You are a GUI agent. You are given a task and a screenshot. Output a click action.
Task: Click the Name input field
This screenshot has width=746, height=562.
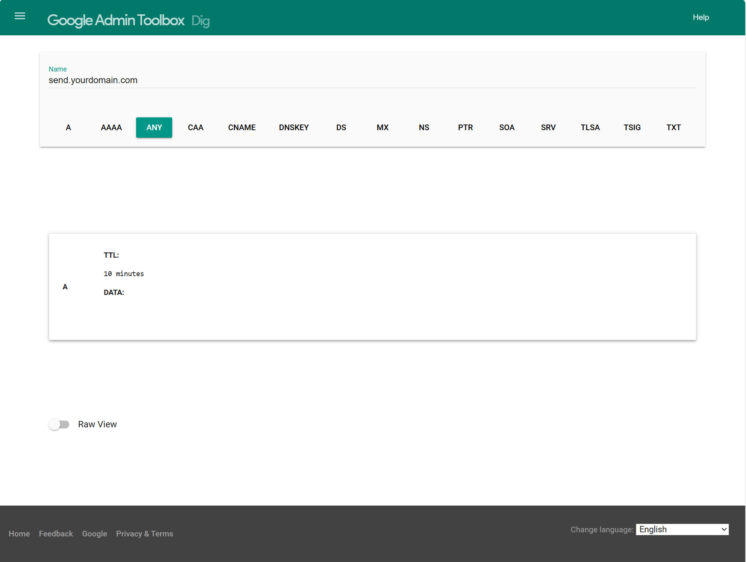tap(372, 80)
